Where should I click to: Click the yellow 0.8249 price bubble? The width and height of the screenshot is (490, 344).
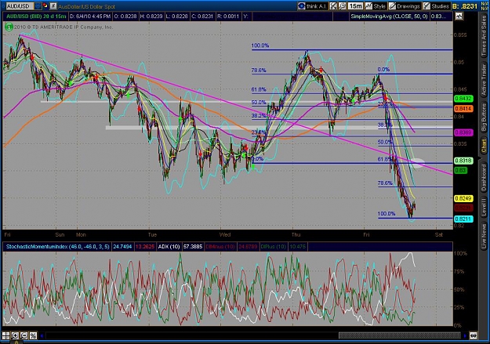[x=463, y=198]
